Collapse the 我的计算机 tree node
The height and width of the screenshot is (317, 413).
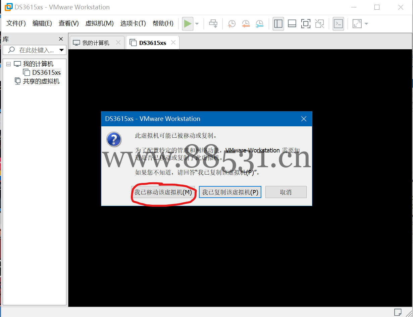click(8, 64)
